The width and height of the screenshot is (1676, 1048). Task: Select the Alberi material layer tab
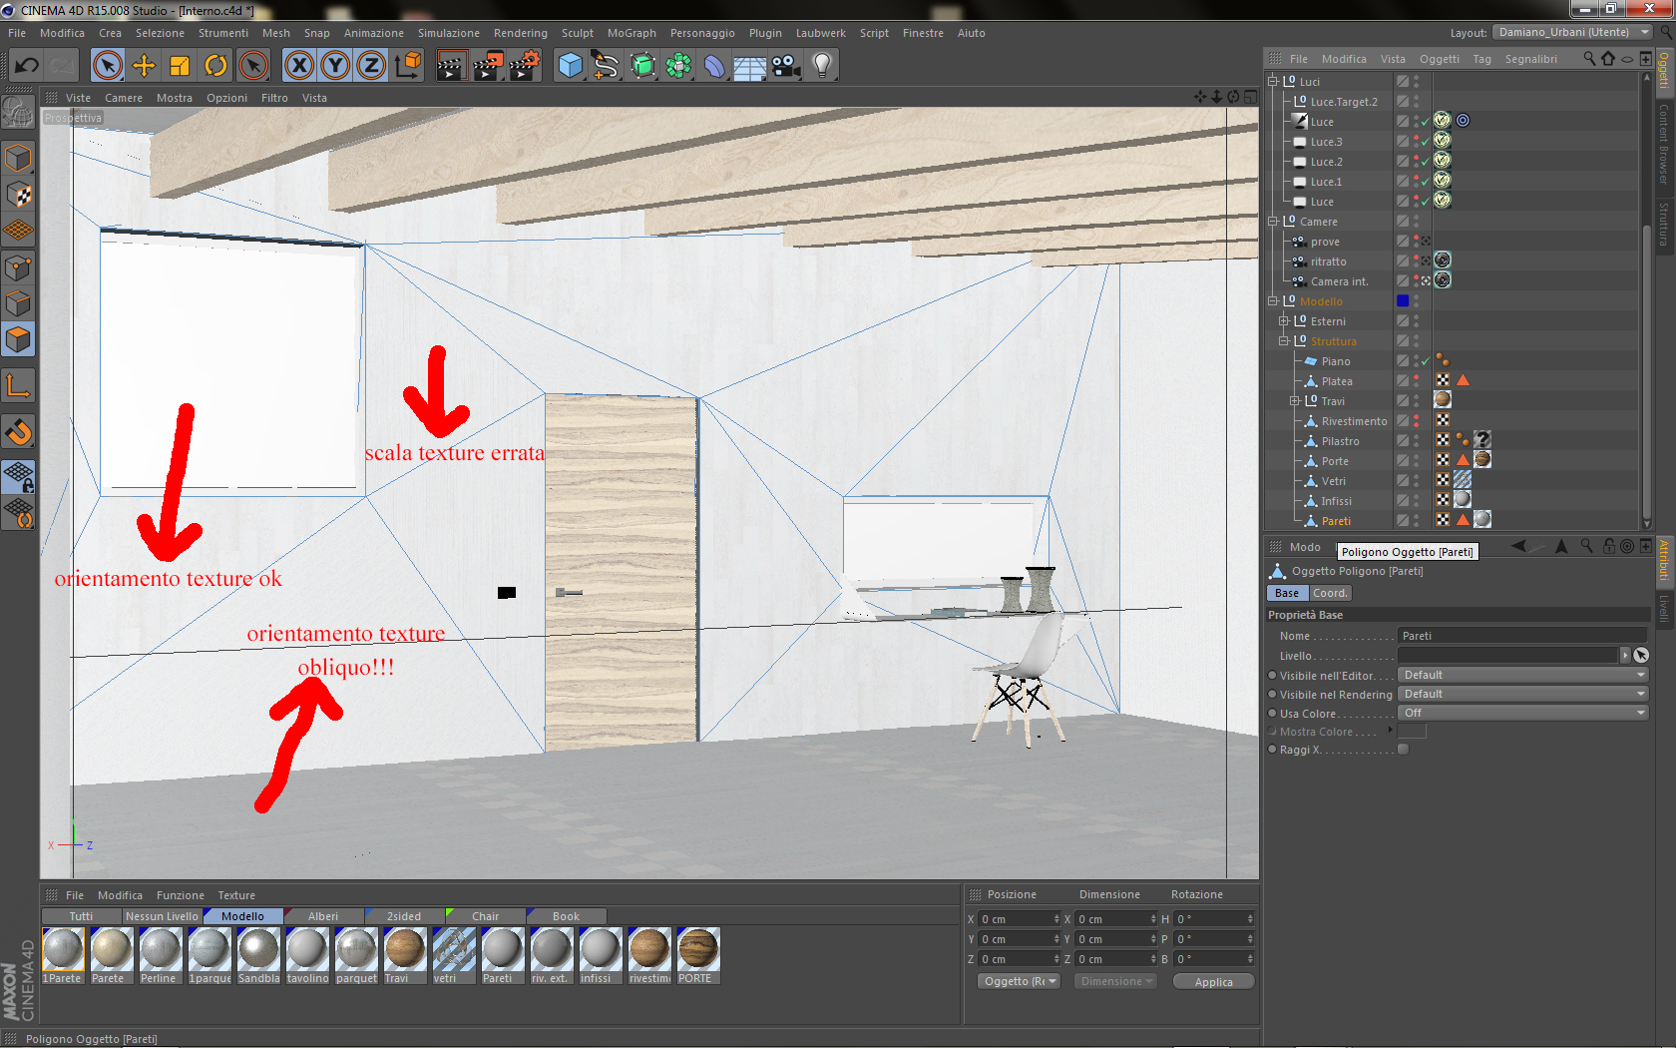point(323,916)
